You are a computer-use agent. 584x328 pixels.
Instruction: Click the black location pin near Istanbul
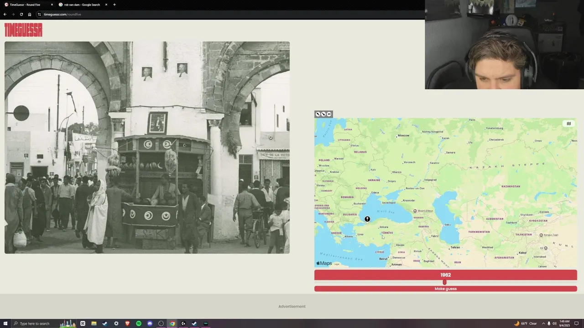367,219
